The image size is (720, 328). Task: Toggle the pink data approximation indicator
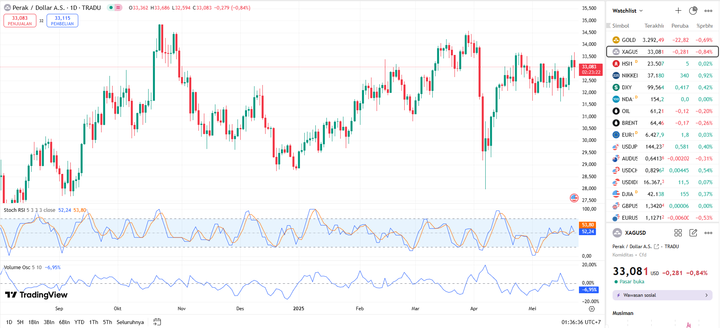[x=118, y=8]
